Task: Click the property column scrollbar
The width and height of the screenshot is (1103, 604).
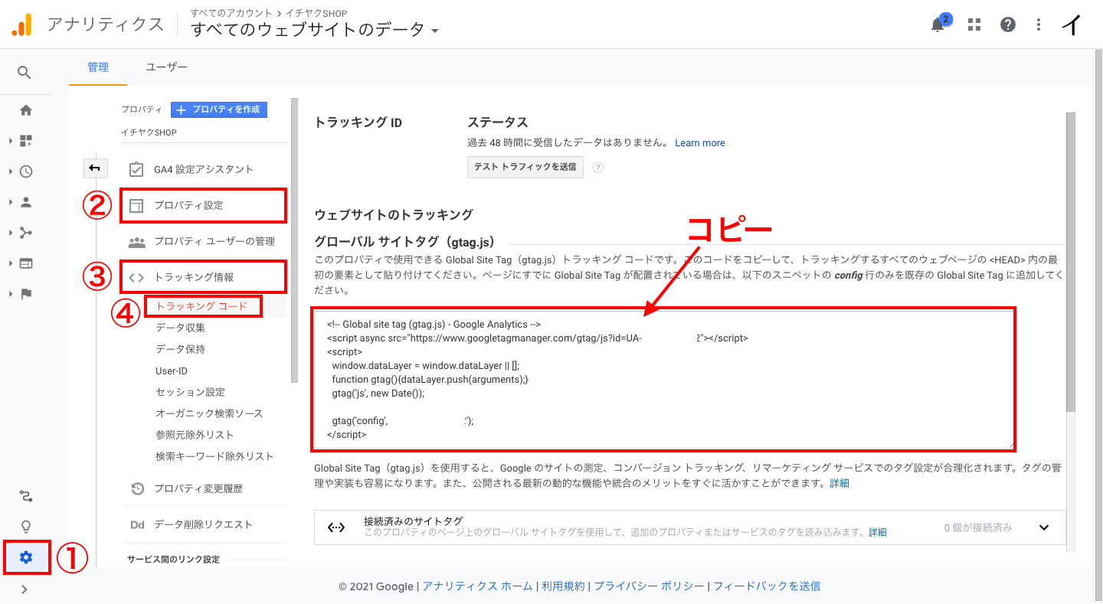Action: (294, 240)
